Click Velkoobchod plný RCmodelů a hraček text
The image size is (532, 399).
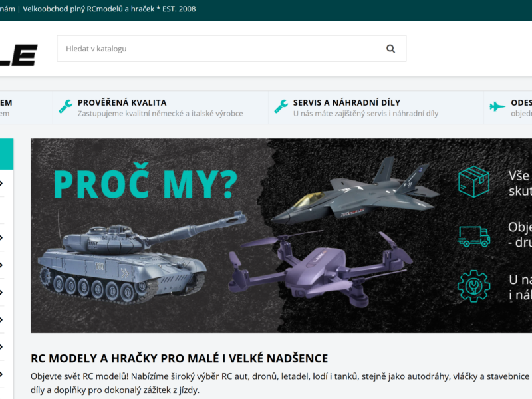pyautogui.click(x=88, y=9)
